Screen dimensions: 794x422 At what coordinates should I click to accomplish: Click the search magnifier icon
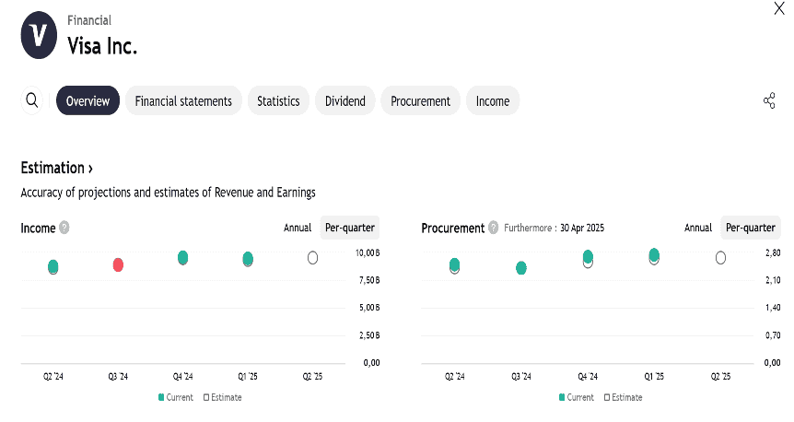tap(31, 100)
